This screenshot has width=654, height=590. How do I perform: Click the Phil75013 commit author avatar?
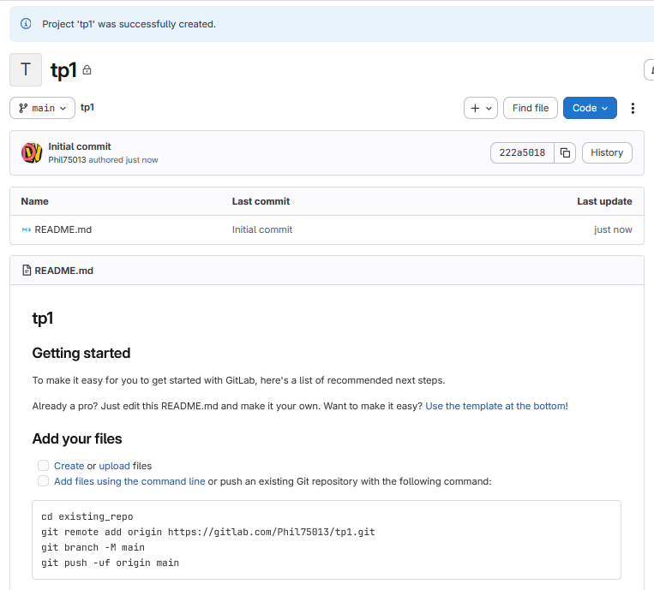click(x=32, y=152)
